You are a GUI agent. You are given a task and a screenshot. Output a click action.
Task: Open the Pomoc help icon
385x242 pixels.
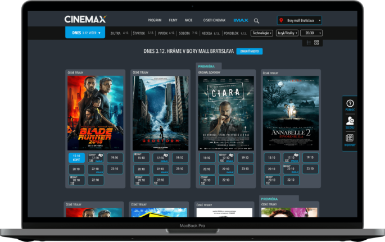(x=350, y=106)
